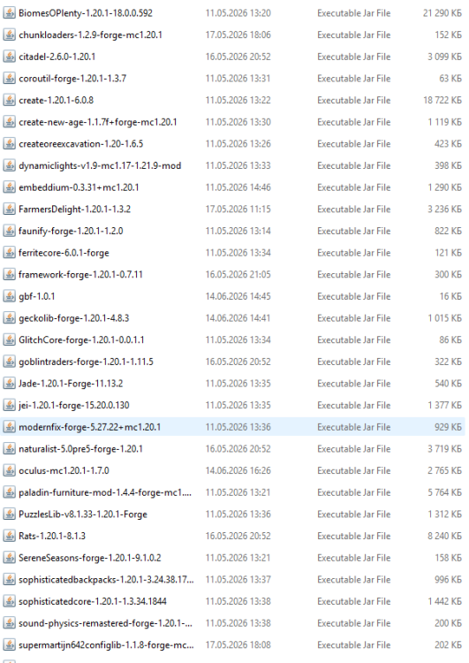The image size is (469, 663).
Task: Select file name gbf-1.0.1
Action: (37, 296)
